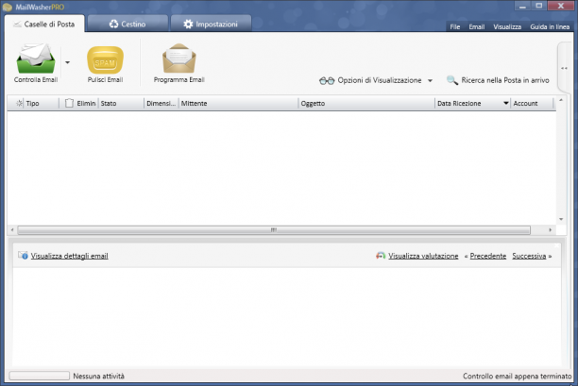Click the activity progress bar in status bar
578x386 pixels.
coord(39,376)
